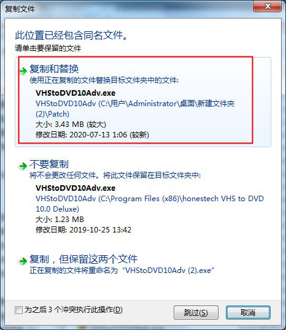Click 大小: 1.23 MB line
The width and height of the screenshot is (286, 330).
60,220
